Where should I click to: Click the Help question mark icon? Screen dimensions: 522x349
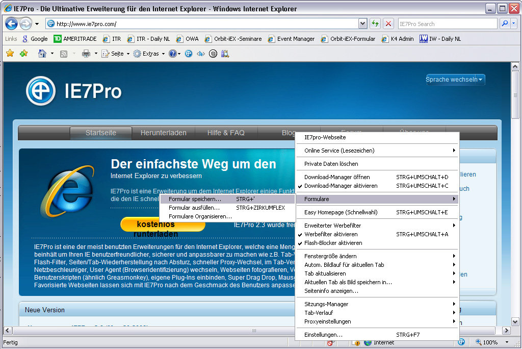tap(172, 54)
